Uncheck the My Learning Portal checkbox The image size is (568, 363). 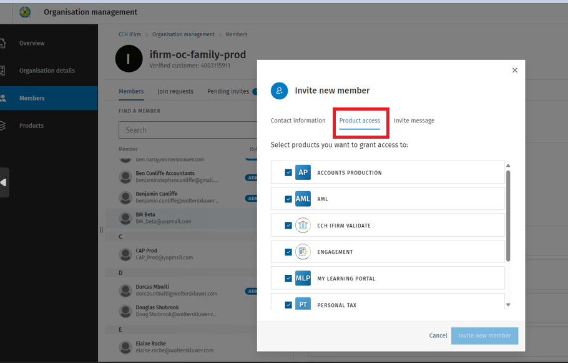point(288,279)
